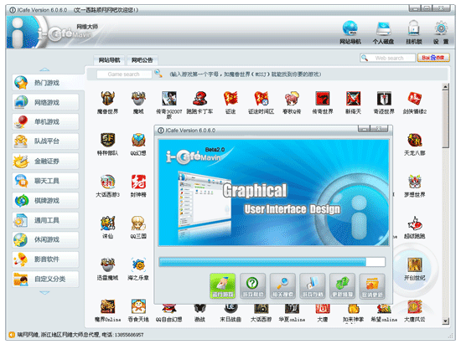Open the 海之乐章 game icon

click(138, 264)
